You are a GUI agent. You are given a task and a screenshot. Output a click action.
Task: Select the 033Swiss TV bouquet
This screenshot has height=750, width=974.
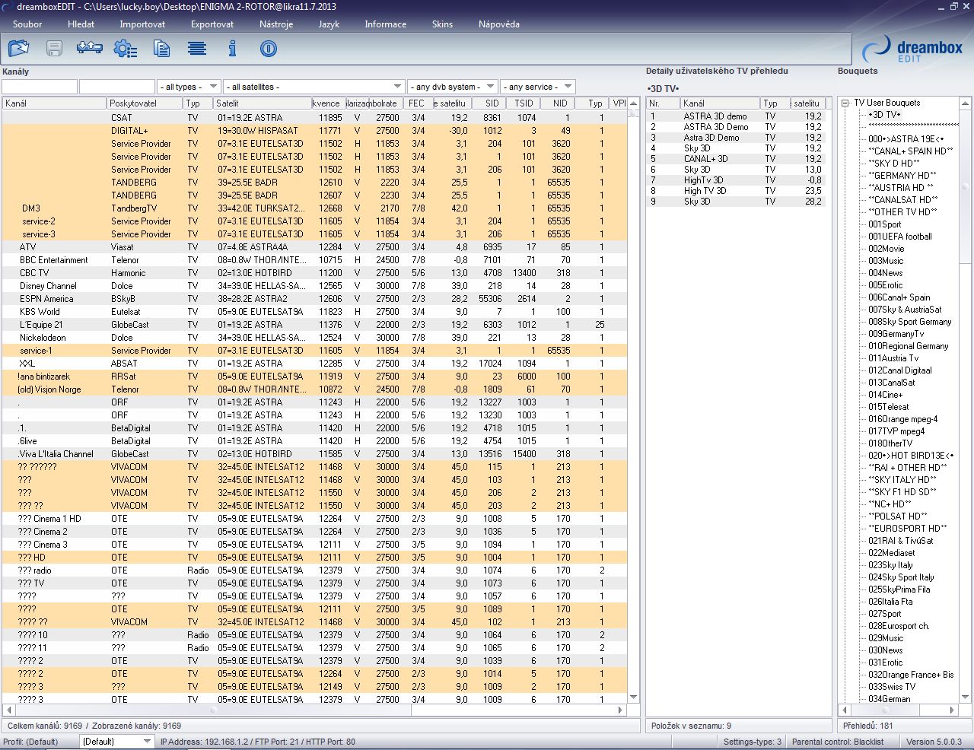point(892,687)
